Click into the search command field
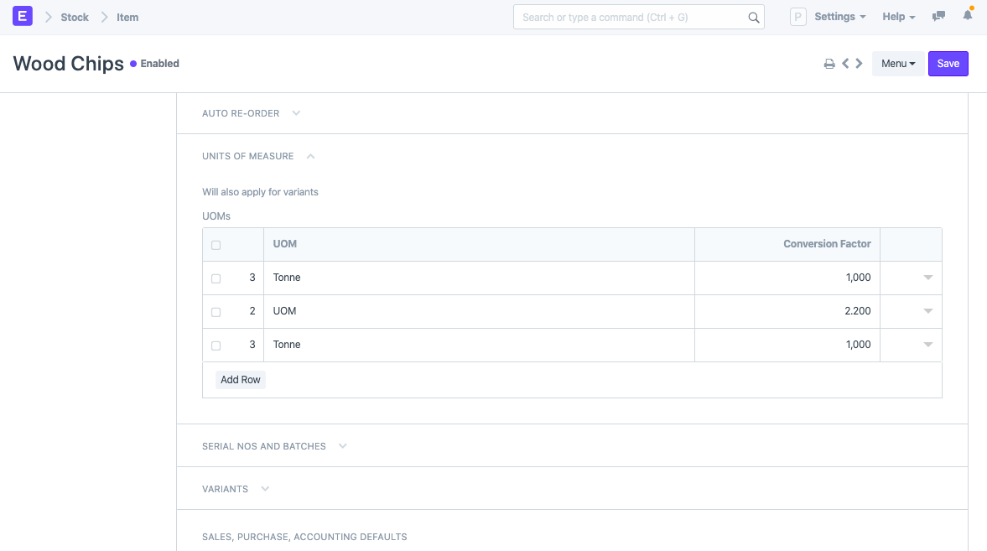Screen dimensions: 987x551 click(x=629, y=17)
